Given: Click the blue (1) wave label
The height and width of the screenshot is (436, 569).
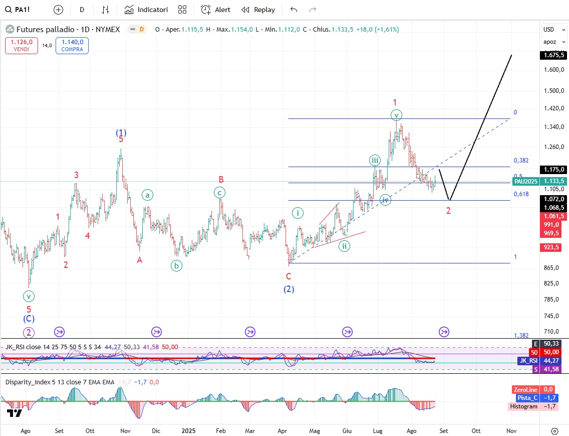Looking at the screenshot, I should click(x=121, y=132).
